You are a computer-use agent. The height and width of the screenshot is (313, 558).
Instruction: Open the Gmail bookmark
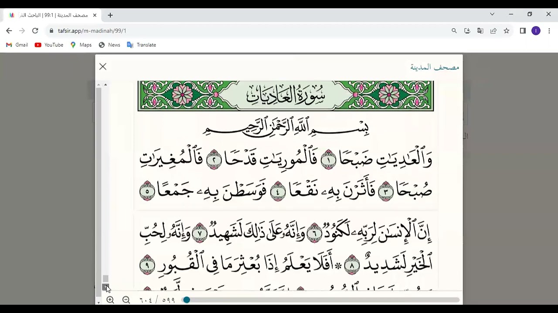point(17,45)
